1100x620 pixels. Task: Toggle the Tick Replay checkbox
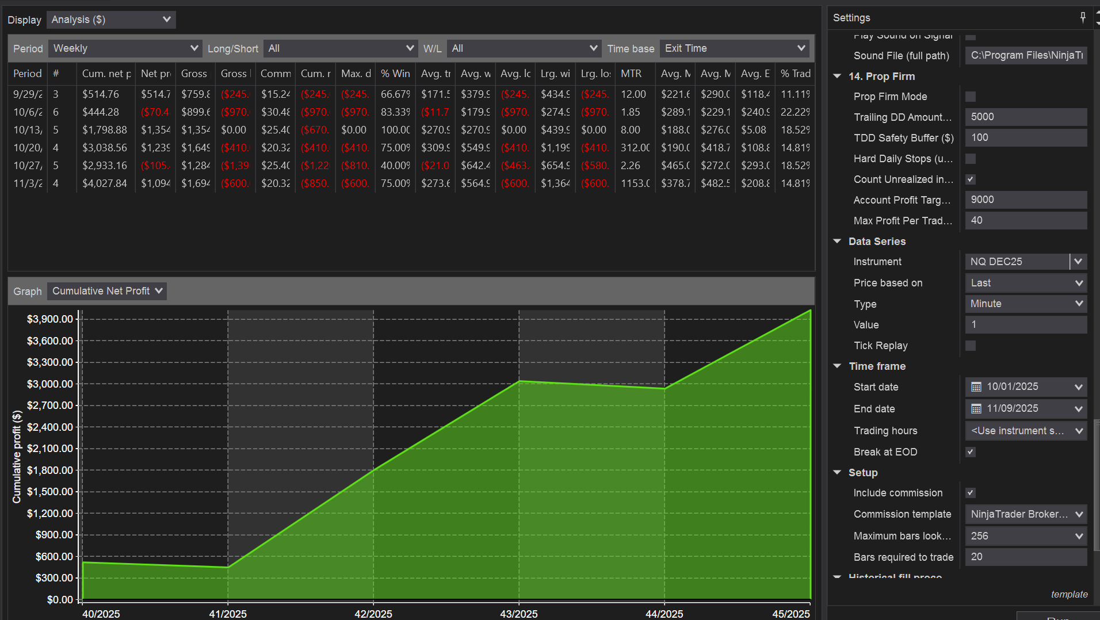971,346
